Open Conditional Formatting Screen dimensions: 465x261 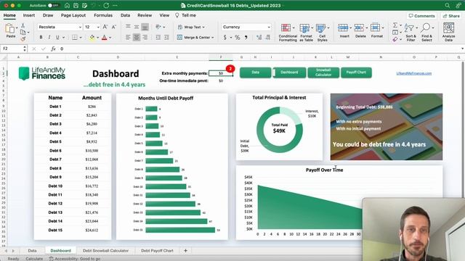coord(288,33)
